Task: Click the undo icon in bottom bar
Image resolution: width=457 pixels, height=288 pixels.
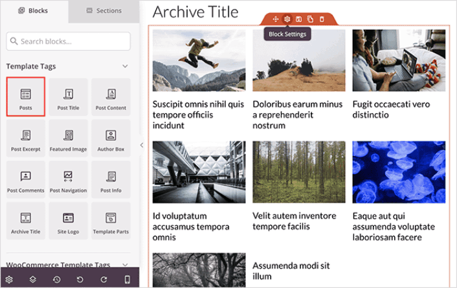Action: point(80,280)
